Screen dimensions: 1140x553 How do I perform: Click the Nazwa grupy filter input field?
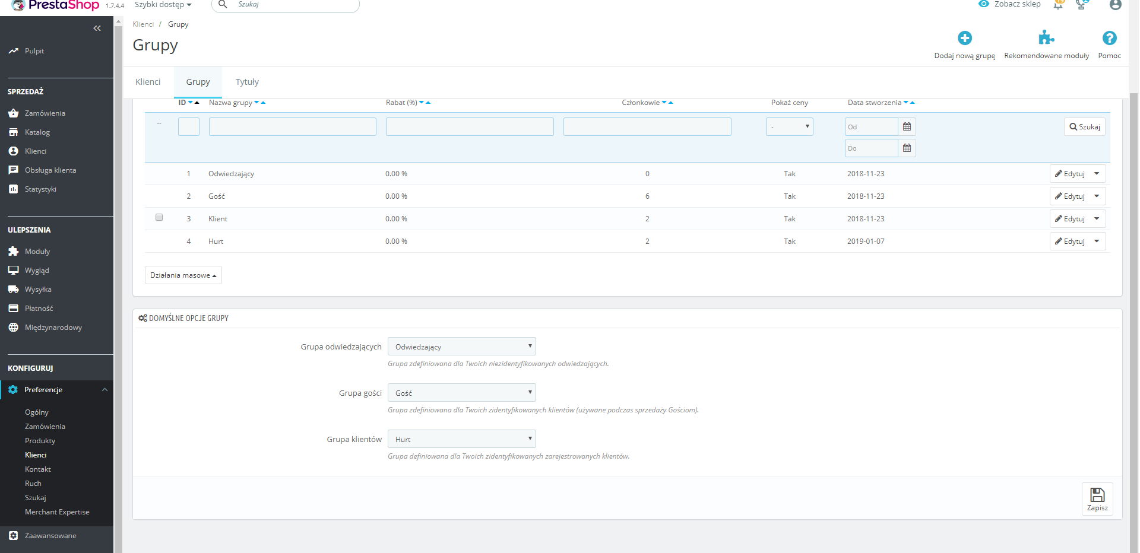293,127
